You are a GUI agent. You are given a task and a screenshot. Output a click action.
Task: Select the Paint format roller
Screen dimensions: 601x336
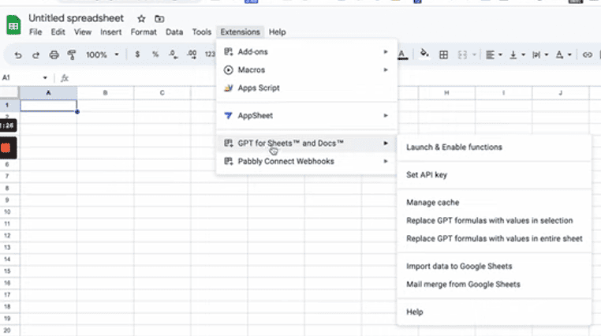tap(72, 54)
